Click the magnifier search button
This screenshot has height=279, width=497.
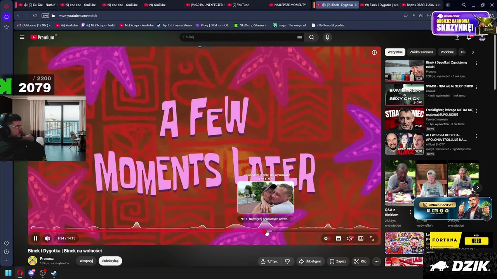(x=311, y=37)
